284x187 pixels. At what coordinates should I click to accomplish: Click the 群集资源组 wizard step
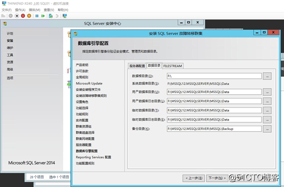(x=84, y=127)
